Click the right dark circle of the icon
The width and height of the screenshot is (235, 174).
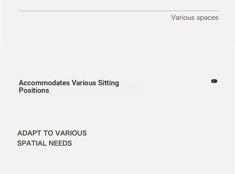(215, 81)
